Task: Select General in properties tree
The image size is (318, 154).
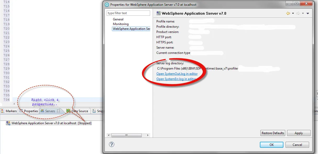Action: click(118, 19)
